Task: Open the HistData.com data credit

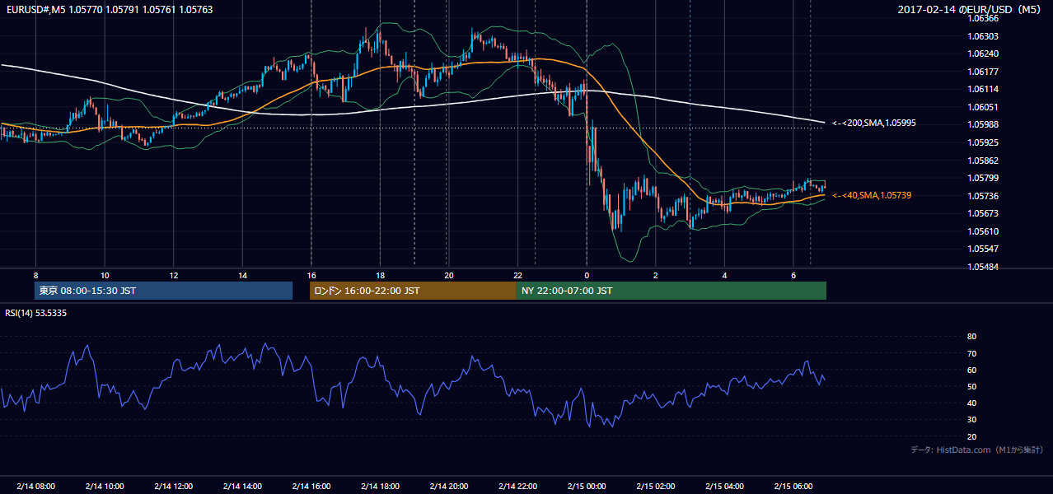Action: [x=976, y=450]
